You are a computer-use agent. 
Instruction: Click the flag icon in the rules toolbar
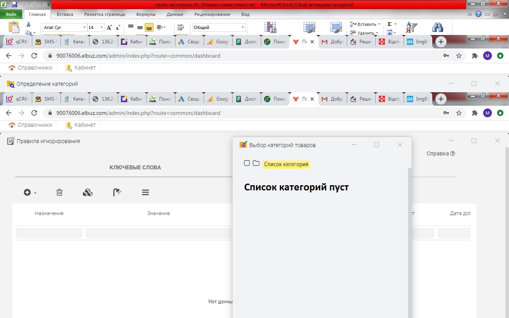pyautogui.click(x=117, y=192)
